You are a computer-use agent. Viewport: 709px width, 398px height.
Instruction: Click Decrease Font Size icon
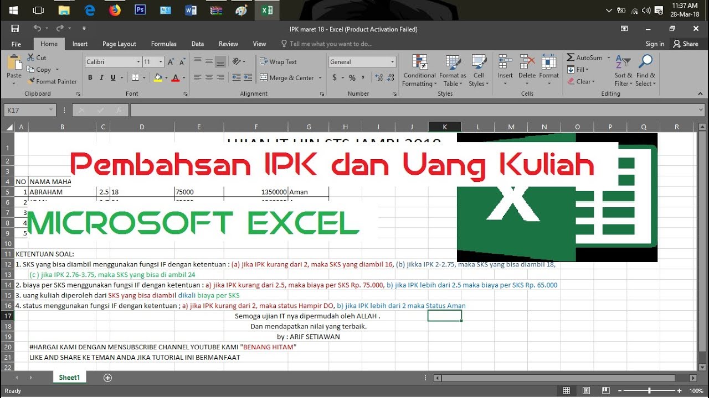182,62
